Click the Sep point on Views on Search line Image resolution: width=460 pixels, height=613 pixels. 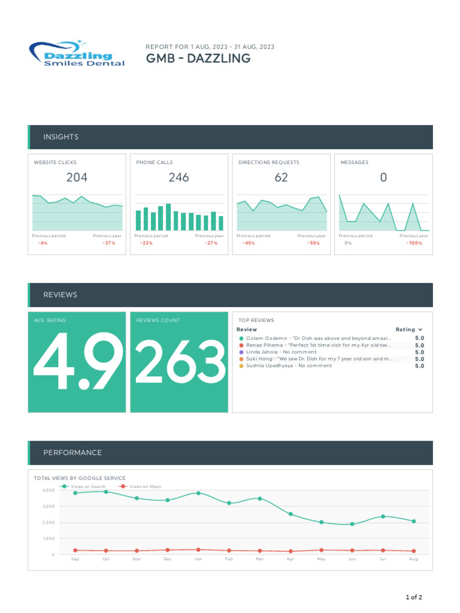[x=75, y=493]
